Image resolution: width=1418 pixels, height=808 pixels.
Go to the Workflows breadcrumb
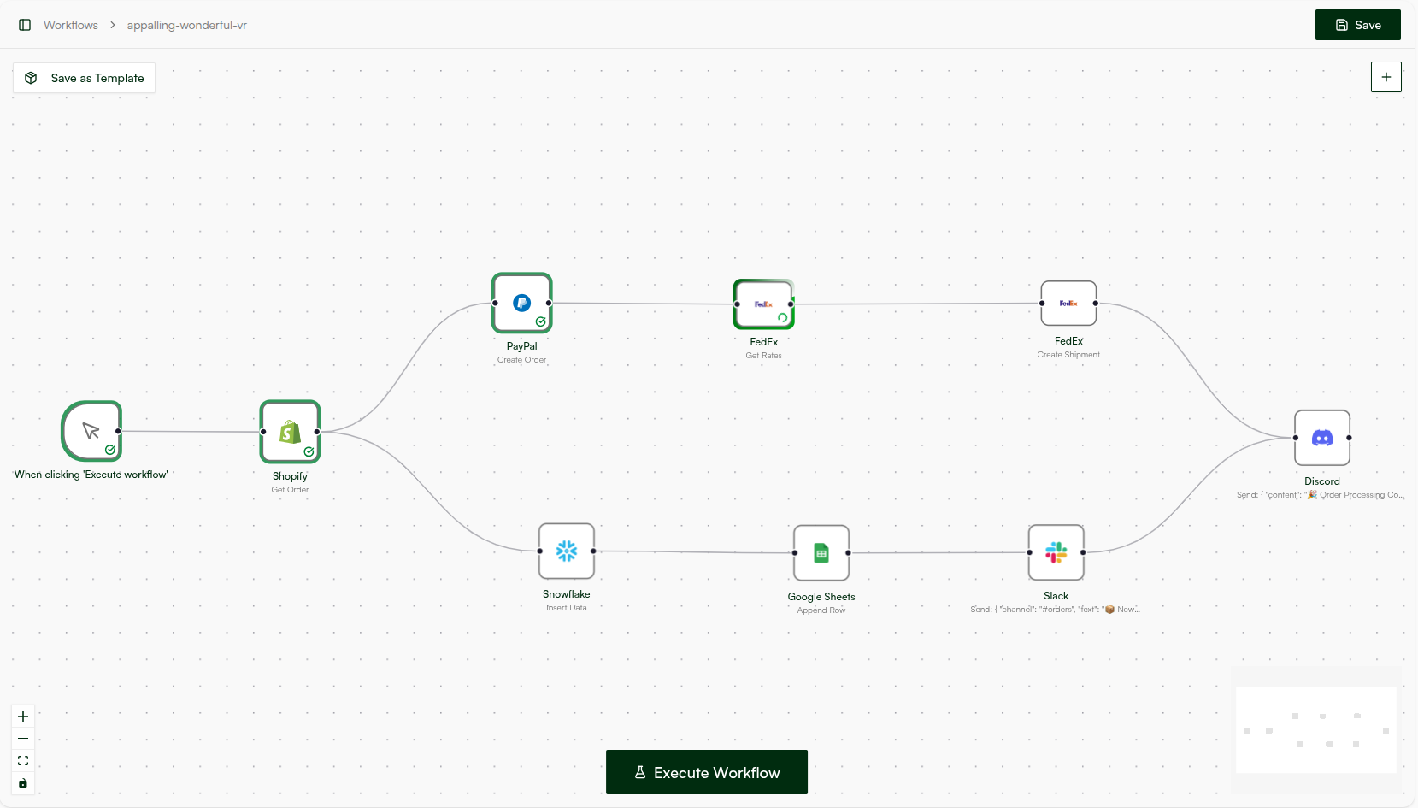click(71, 25)
